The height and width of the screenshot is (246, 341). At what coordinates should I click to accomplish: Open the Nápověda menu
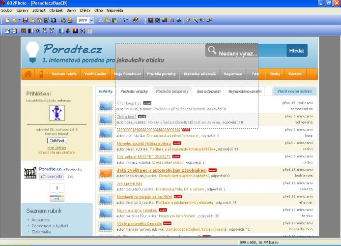(x=115, y=10)
